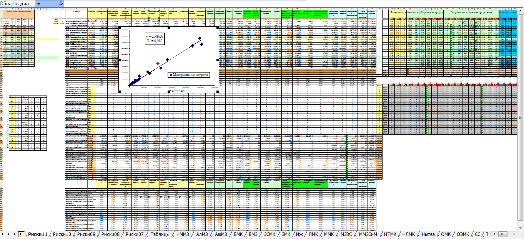
Task: Jump to last sheet with navigation arrow
Action: click(21, 234)
